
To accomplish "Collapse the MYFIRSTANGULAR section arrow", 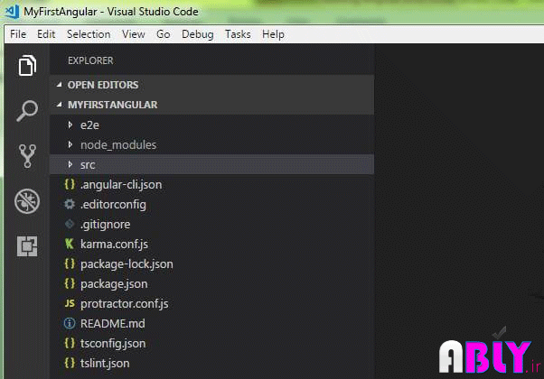I will tap(60, 104).
